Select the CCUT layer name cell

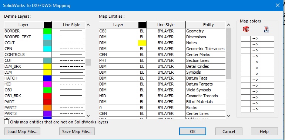(23, 43)
